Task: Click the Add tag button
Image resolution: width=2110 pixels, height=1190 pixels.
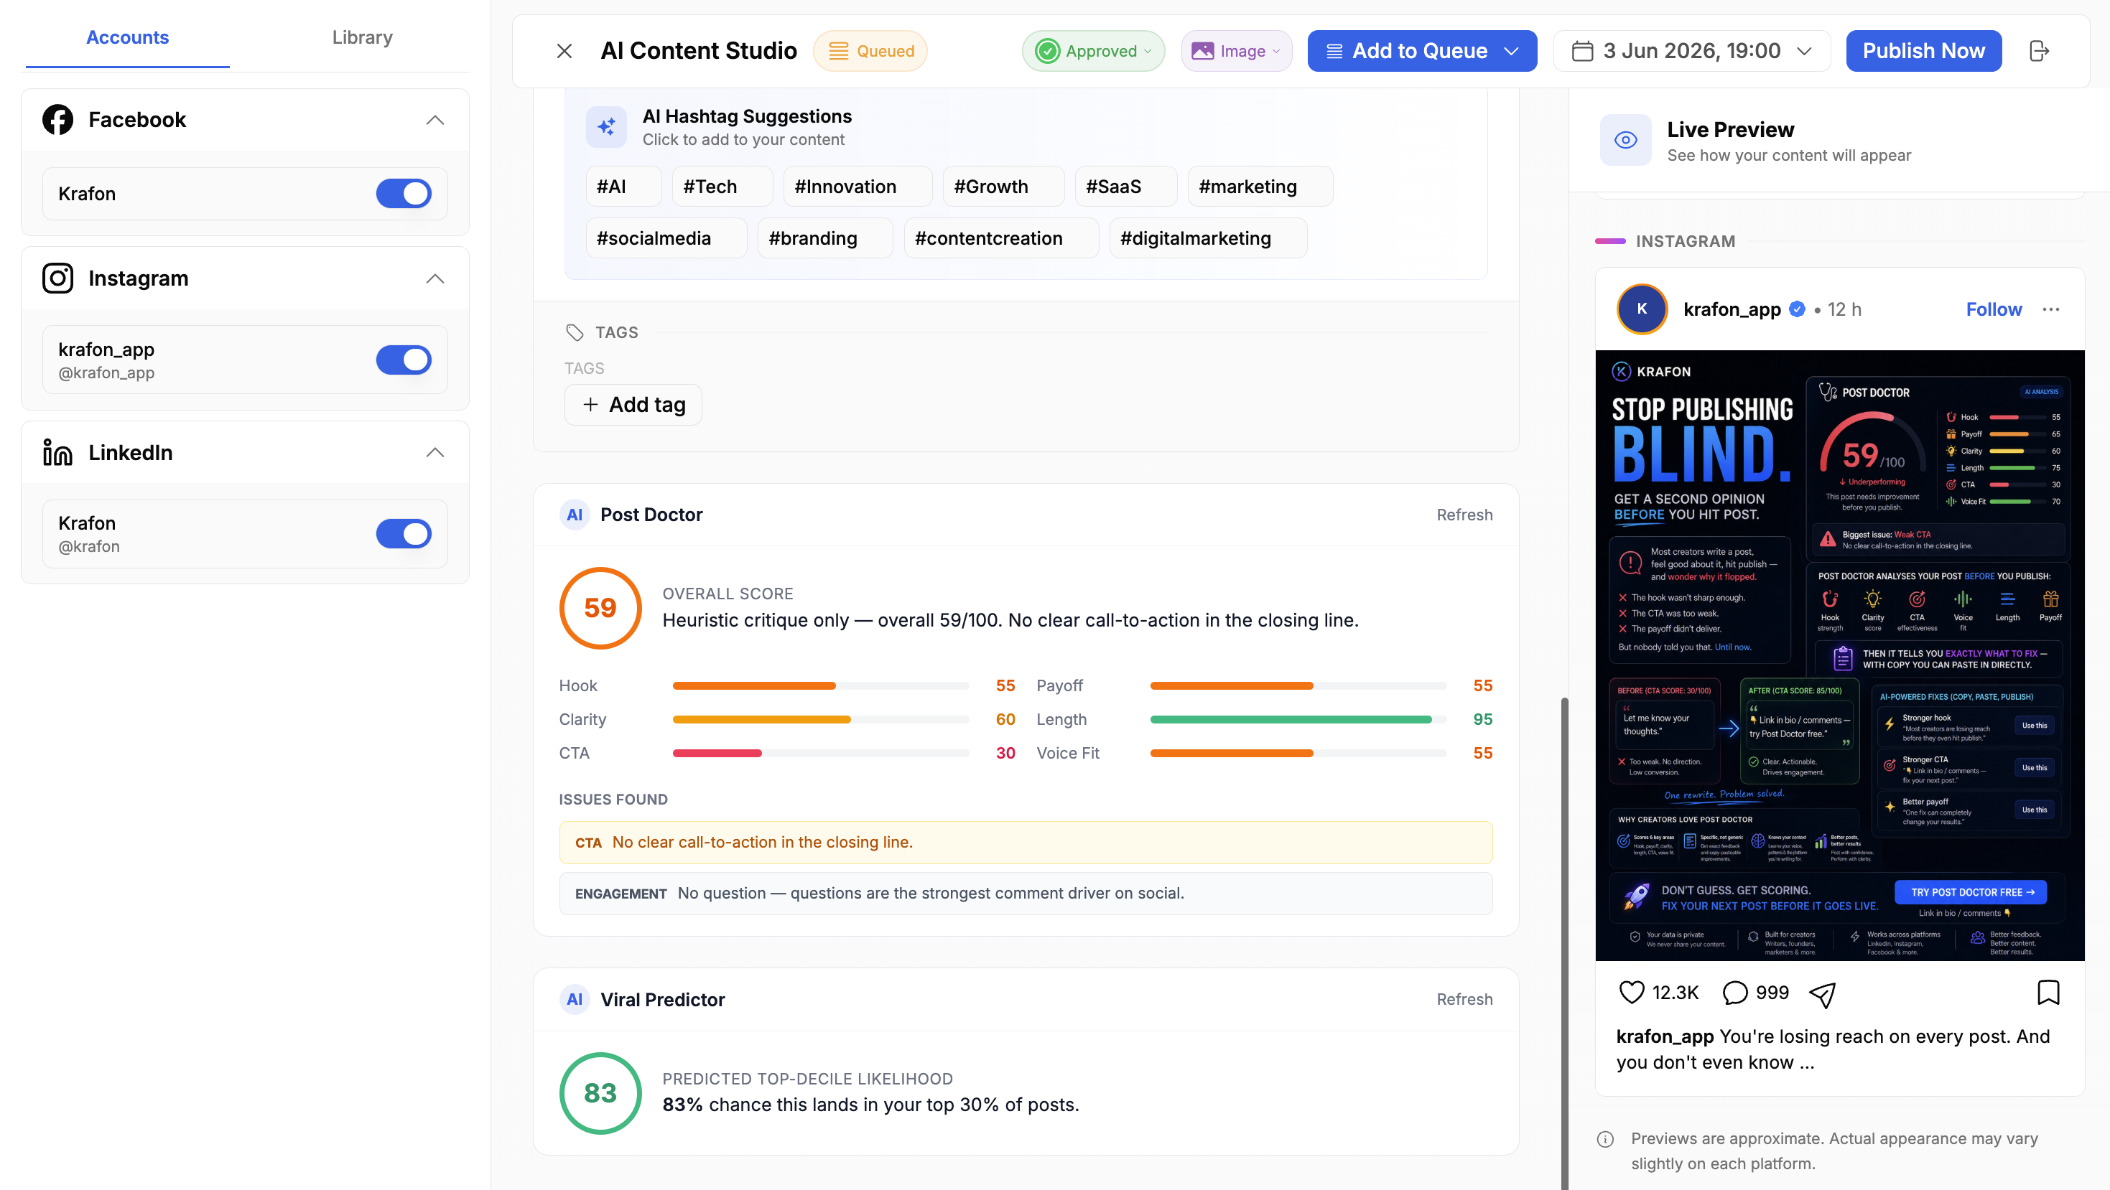Action: [x=633, y=404]
